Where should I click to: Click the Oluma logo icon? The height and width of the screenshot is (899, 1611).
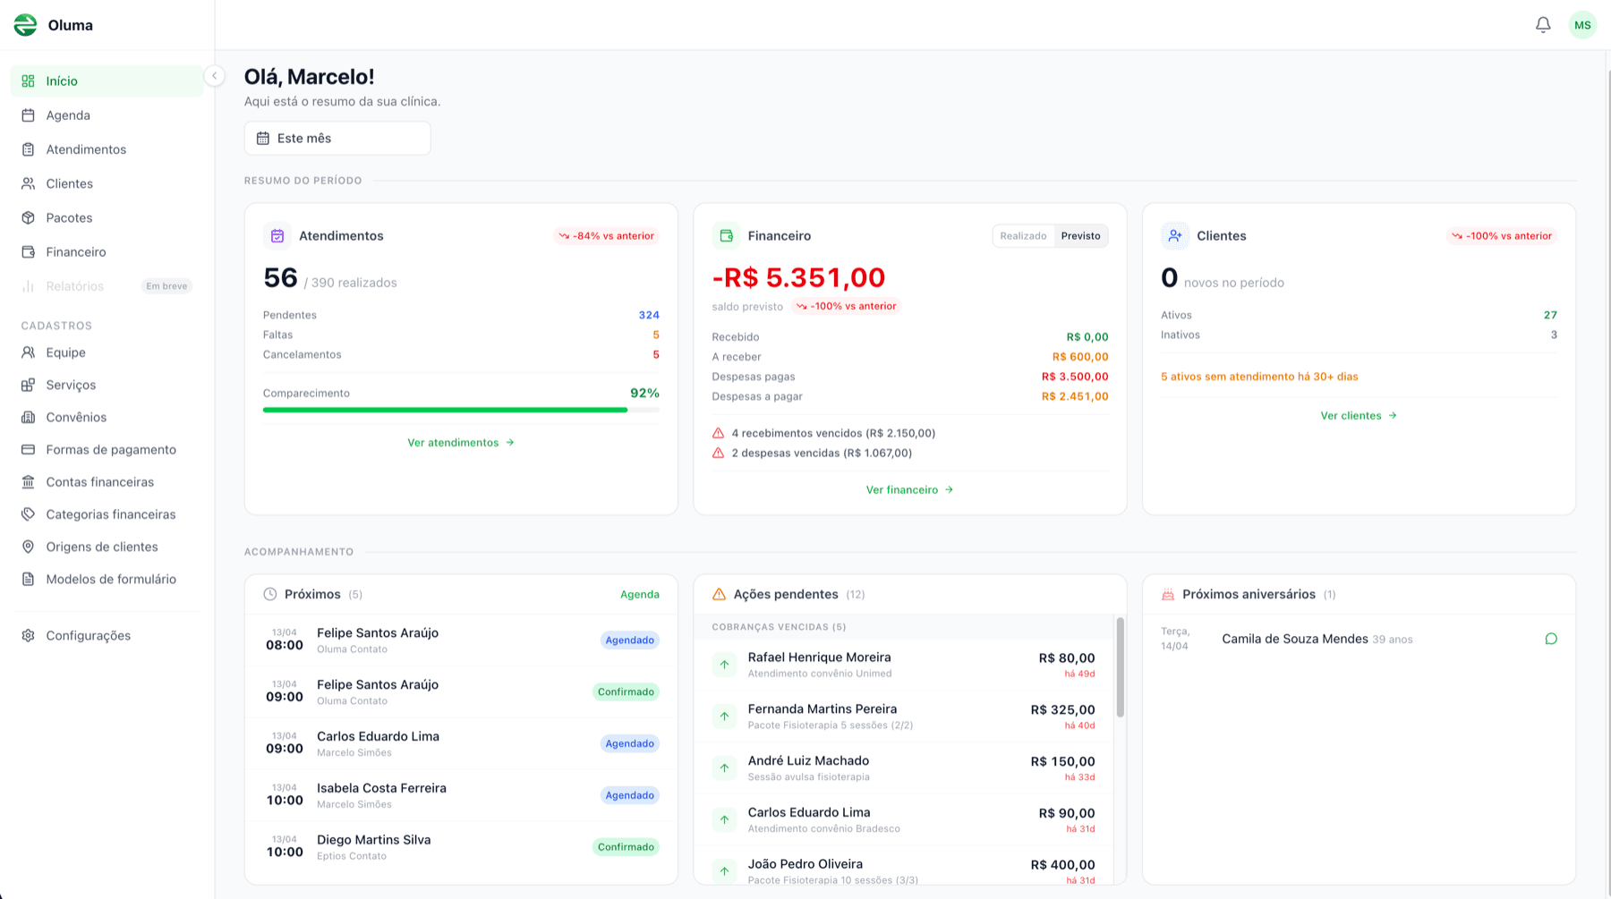[26, 25]
